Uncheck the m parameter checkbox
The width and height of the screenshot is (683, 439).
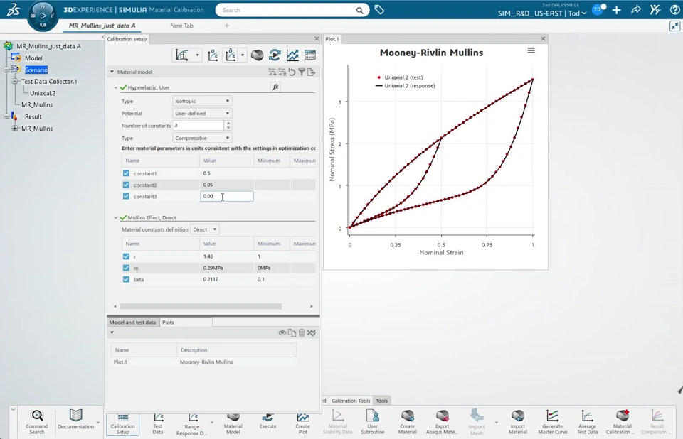[x=127, y=268]
